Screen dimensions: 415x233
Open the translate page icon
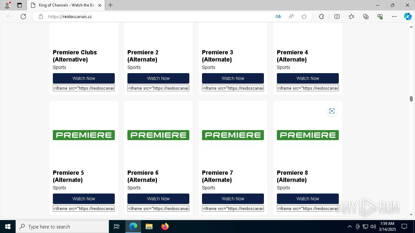pos(278,17)
